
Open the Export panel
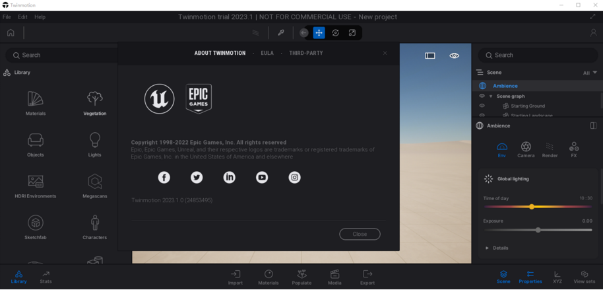coord(367,277)
